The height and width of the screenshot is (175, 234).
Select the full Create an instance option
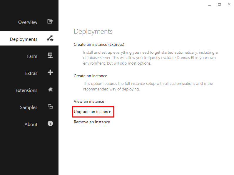[91, 76]
